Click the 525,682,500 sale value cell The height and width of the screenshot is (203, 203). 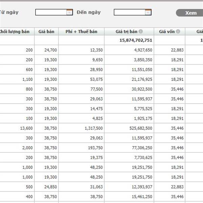[139, 129]
